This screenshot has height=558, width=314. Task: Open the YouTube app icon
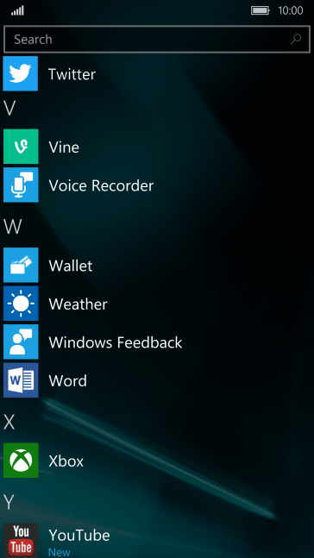click(x=21, y=540)
